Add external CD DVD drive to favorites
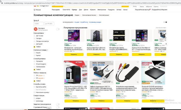 163,62
